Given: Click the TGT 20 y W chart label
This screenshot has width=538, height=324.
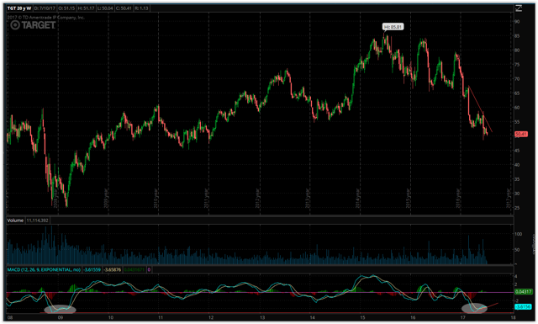Looking at the screenshot, I should [19, 8].
